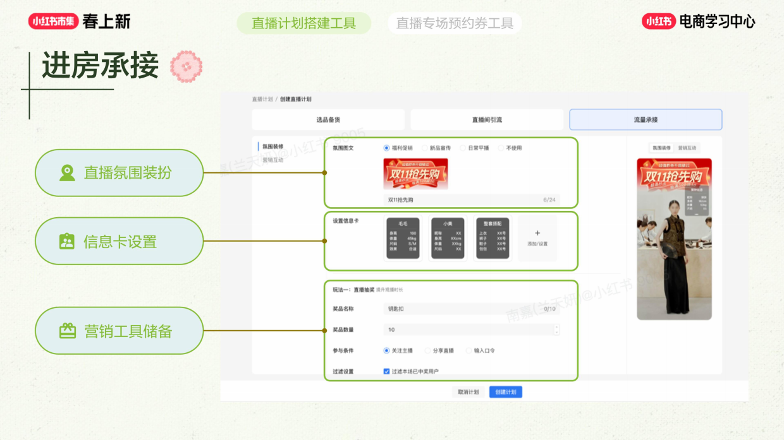Increment 奖品数量 using the stepper arrow
This screenshot has height=440, width=784.
(557, 328)
